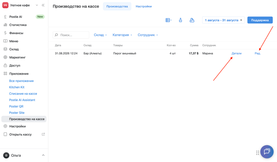The image size is (277, 162).
Task: Select Производство на кассе in sidebar
Action: coord(24,119)
